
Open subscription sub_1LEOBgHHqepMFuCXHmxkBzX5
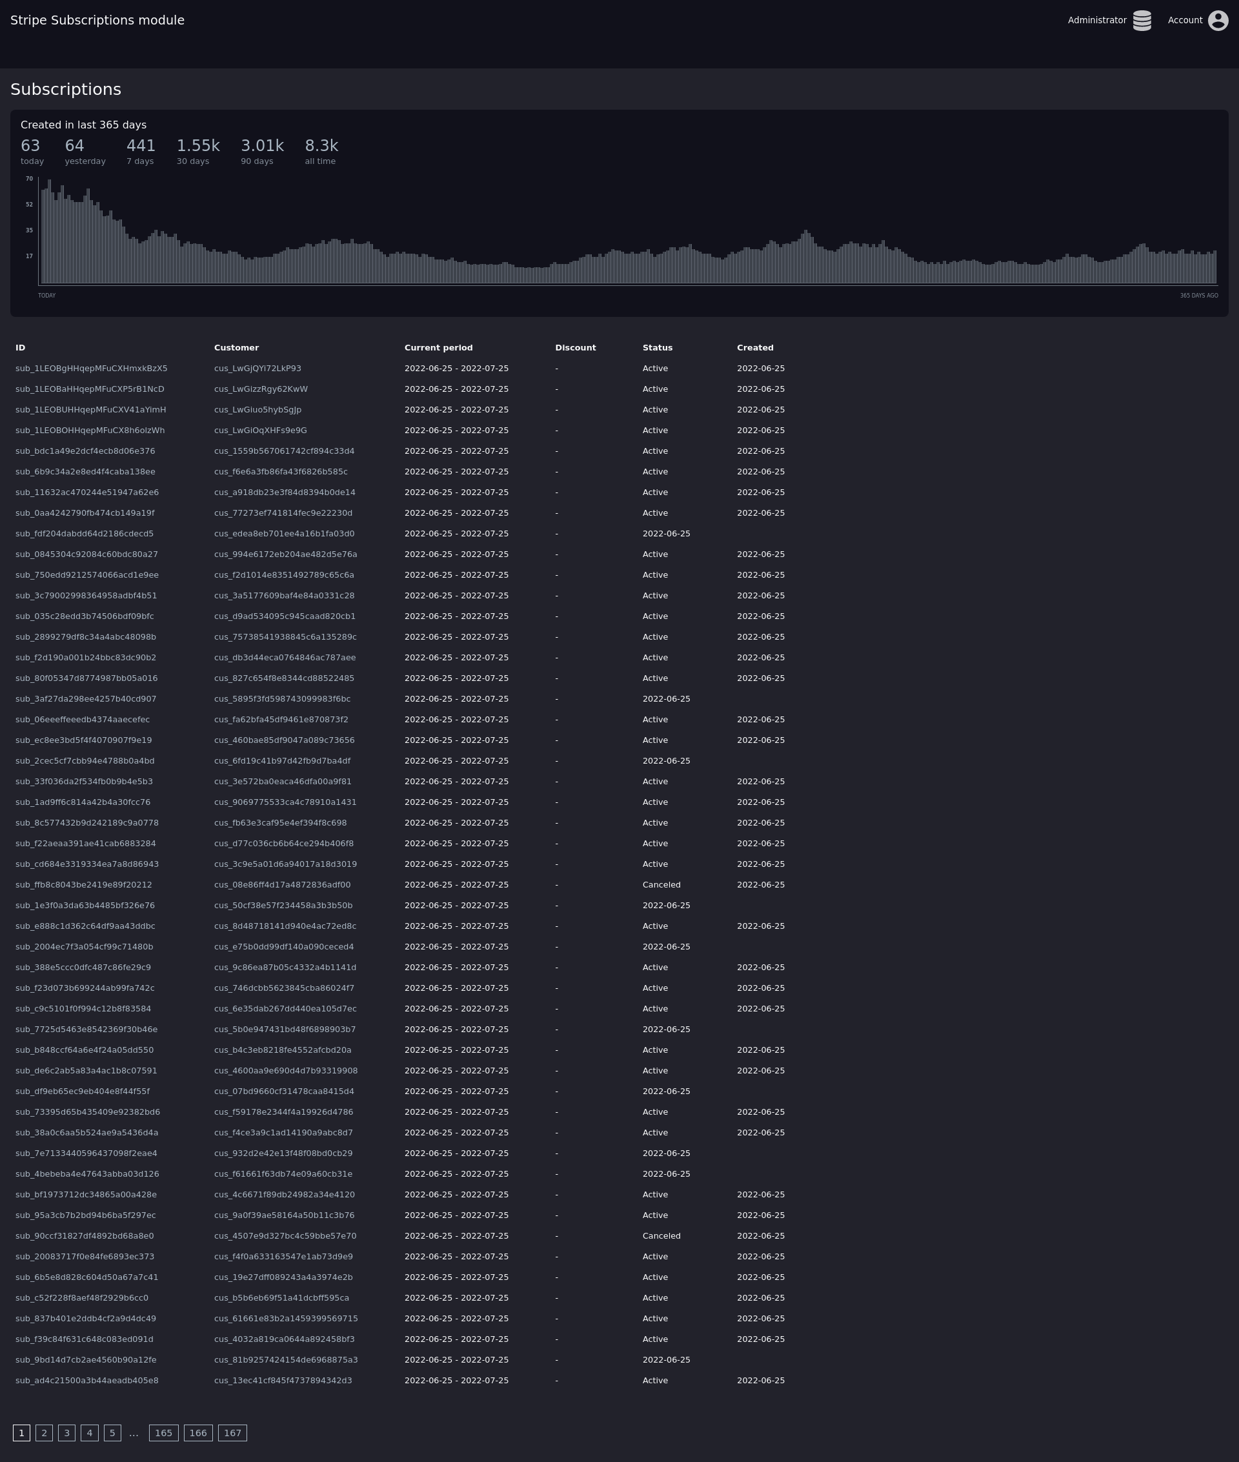(x=91, y=368)
